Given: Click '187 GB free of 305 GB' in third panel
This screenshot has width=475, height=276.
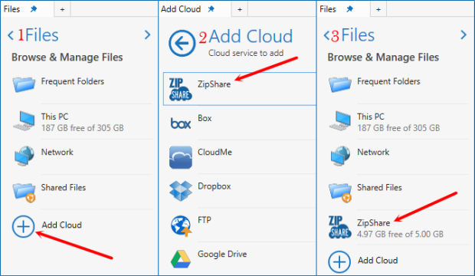Looking at the screenshot, I should [x=398, y=128].
